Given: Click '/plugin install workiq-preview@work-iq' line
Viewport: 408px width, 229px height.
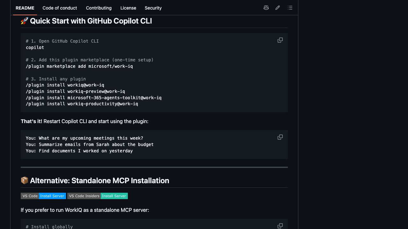Looking at the screenshot, I should 76,91.
